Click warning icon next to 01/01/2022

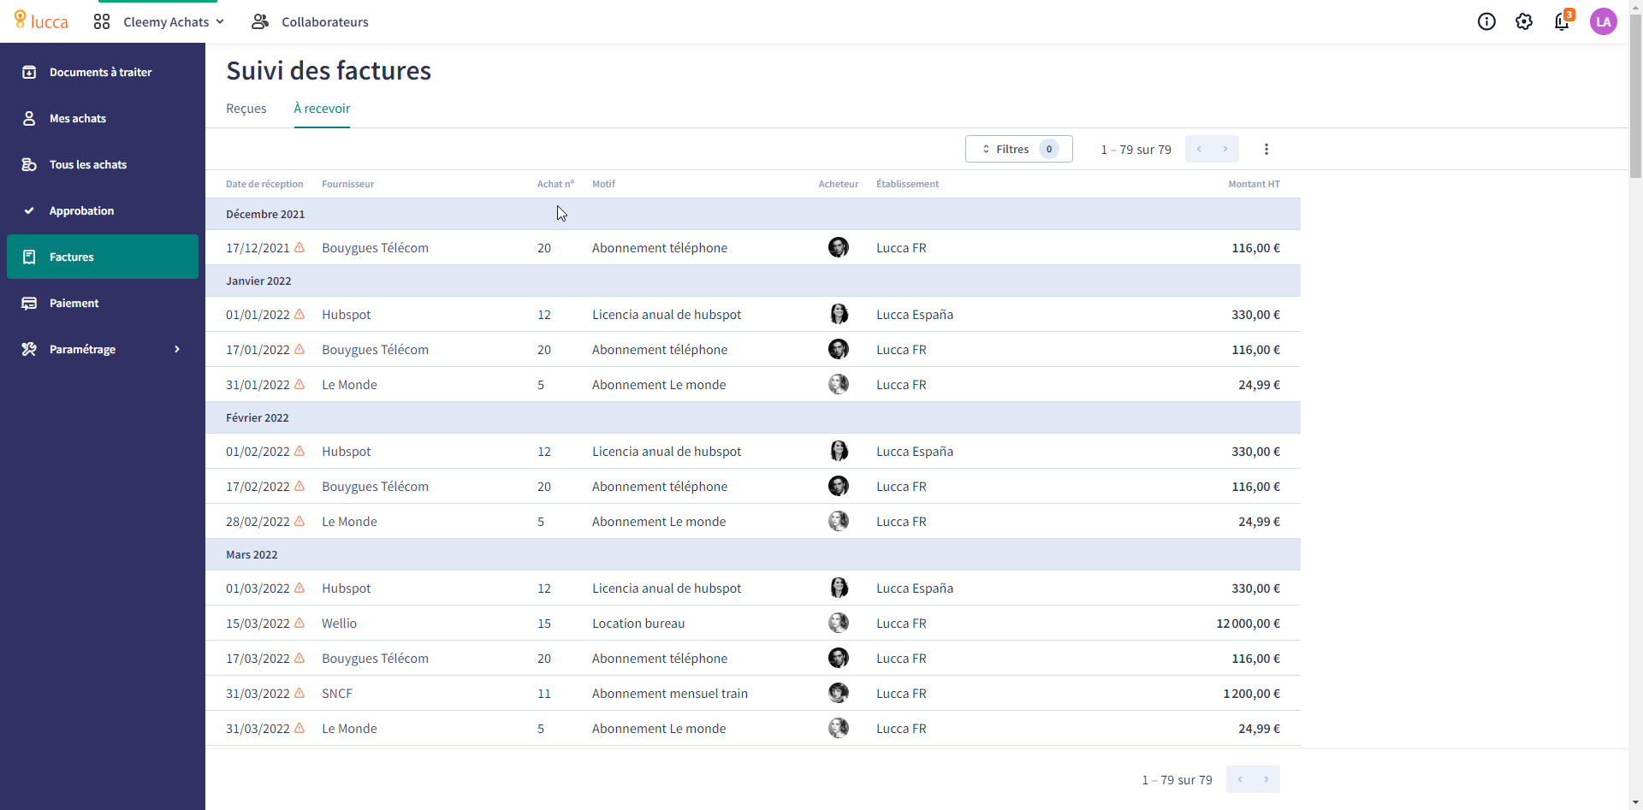coord(300,314)
